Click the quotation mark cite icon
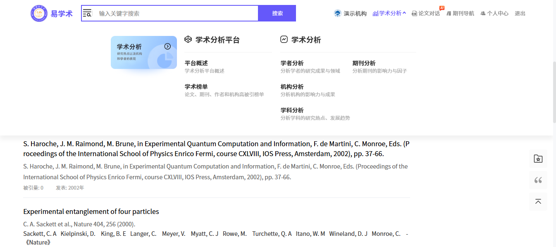556x247 pixels. point(538,180)
